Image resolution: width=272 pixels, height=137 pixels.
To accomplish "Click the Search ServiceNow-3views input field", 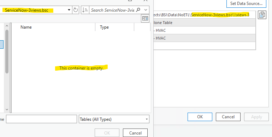I will [x=113, y=10].
